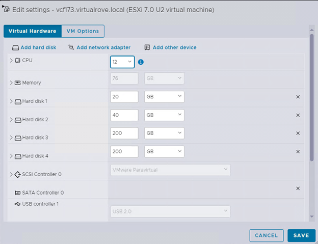The image size is (318, 244).
Task: Switch to the Virtual Hardware tab
Action: pyautogui.click(x=33, y=31)
